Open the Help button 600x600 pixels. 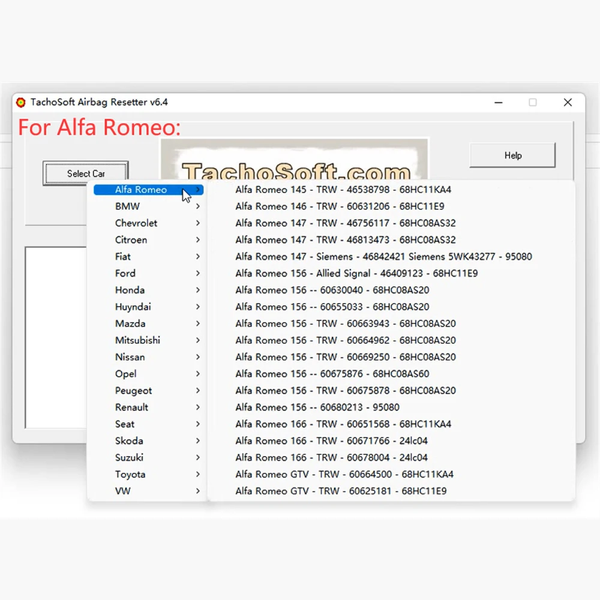512,155
